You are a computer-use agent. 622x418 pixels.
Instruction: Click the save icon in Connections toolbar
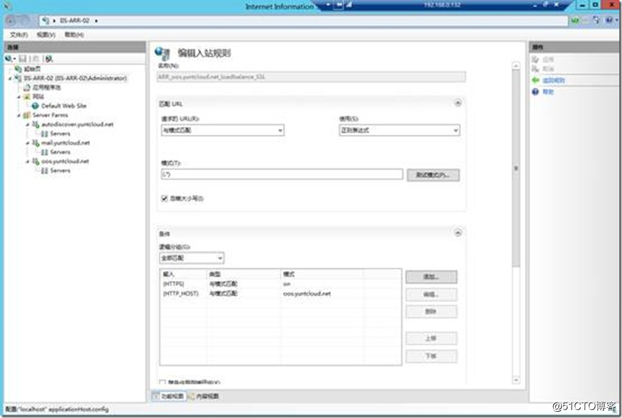[x=23, y=58]
